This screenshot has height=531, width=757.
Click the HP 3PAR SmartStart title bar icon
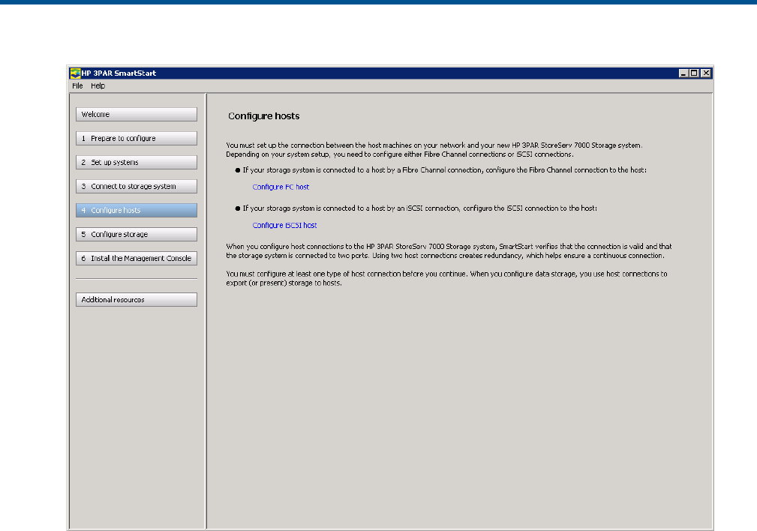tap(75, 73)
